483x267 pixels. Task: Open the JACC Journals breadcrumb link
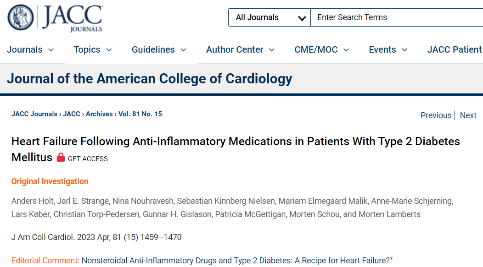pyautogui.click(x=34, y=114)
